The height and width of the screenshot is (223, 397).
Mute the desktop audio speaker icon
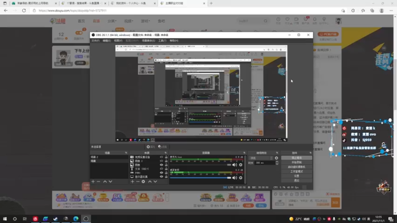tap(235, 178)
